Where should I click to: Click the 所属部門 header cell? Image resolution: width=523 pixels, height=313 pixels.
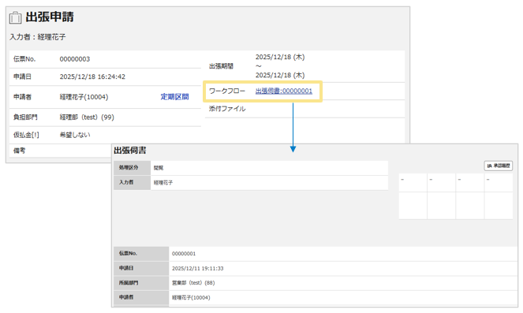(x=141, y=283)
